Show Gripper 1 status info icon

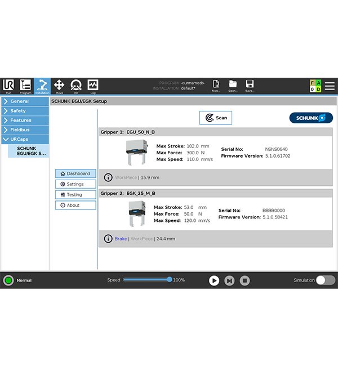tap(108, 177)
